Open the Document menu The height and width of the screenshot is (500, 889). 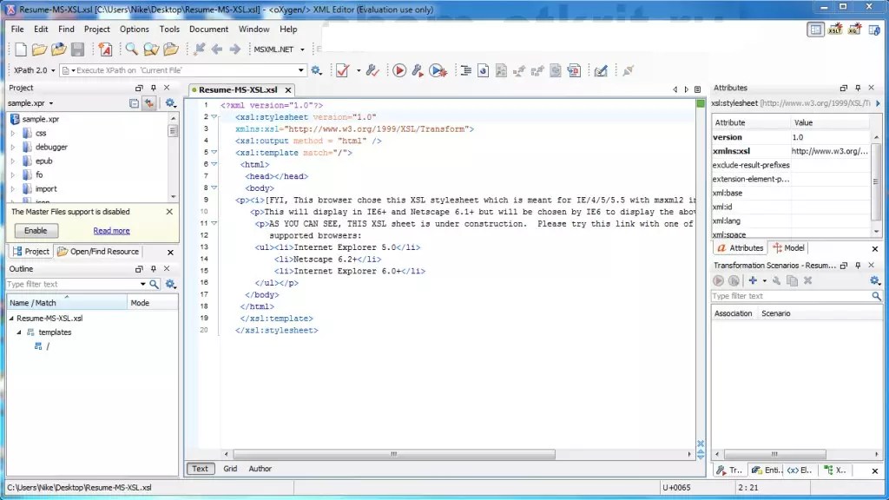pyautogui.click(x=208, y=29)
